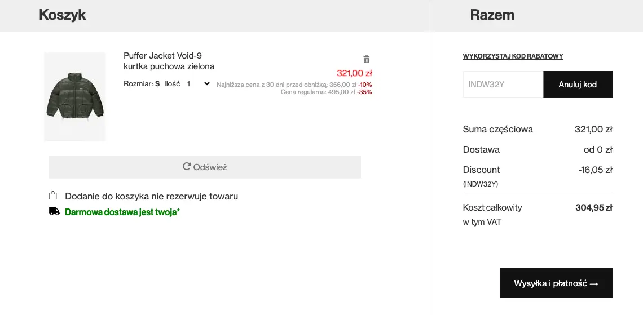The height and width of the screenshot is (315, 643).
Task: Click the red 321,00 zł item price
Action: click(354, 73)
